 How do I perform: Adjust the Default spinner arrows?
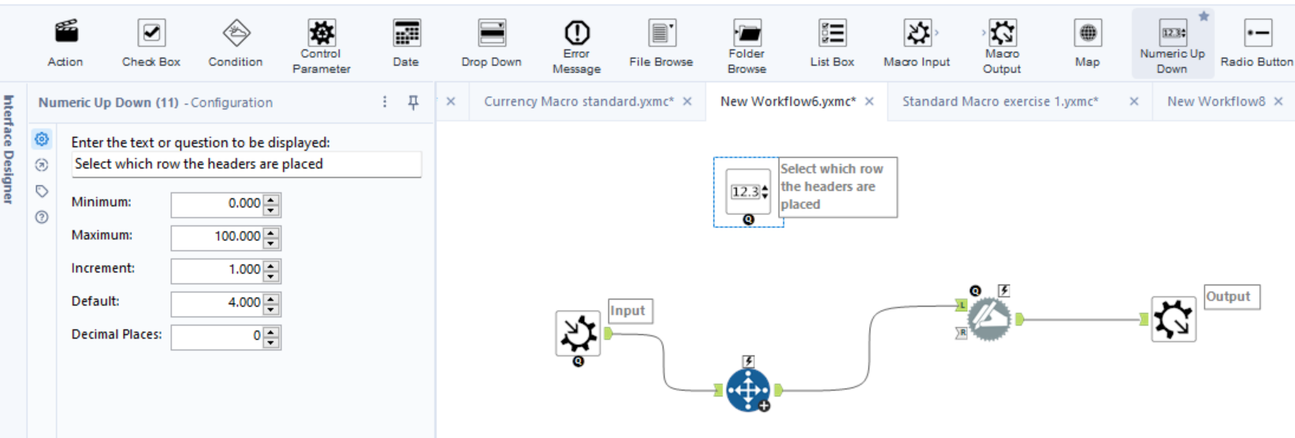[x=272, y=304]
